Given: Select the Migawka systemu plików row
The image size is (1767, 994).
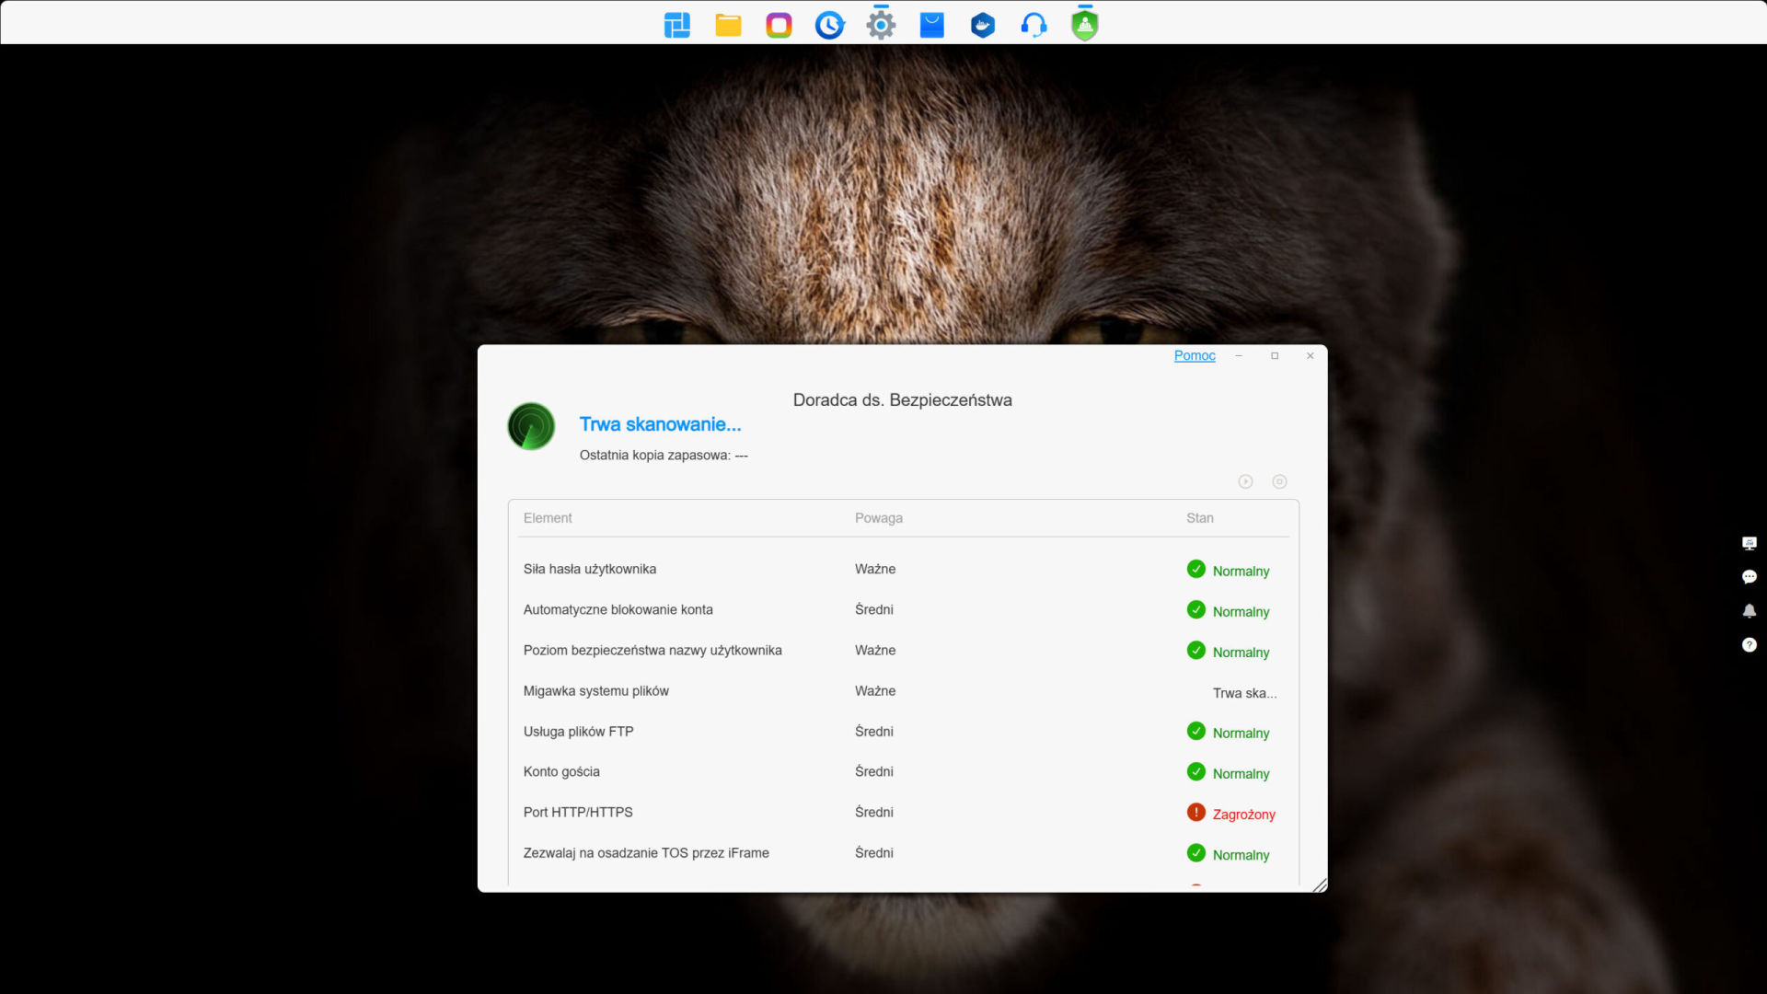Looking at the screenshot, I should point(902,690).
